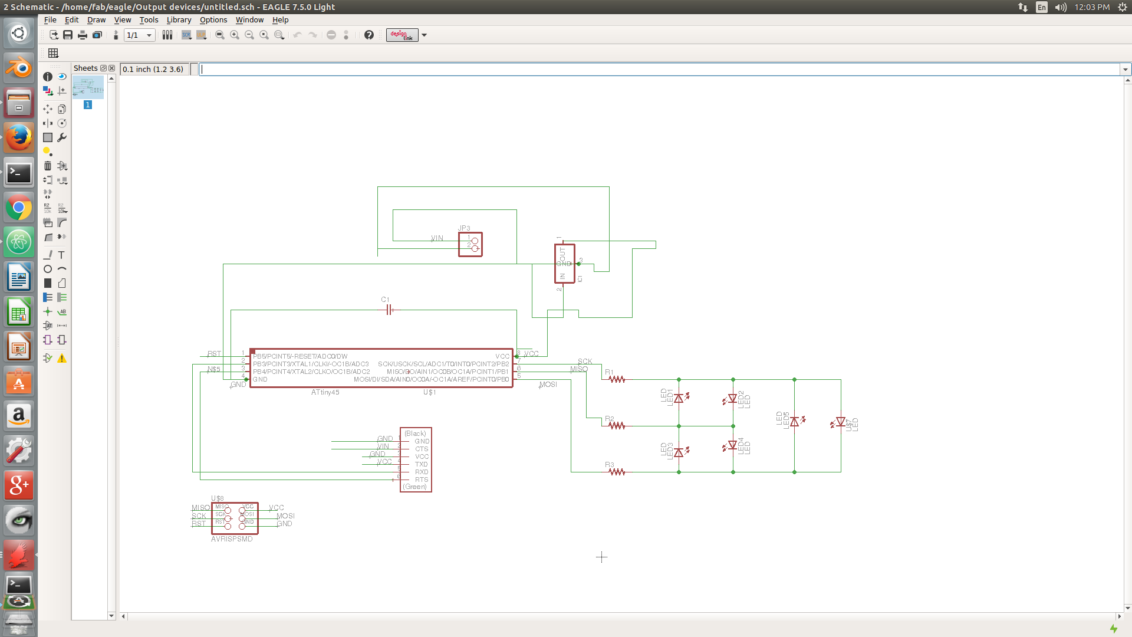
Task: Click the CAM processor icon
Action: (x=97, y=35)
